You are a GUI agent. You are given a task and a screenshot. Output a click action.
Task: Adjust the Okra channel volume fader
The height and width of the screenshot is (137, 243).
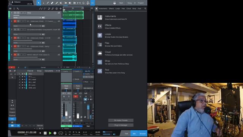(x=66, y=113)
